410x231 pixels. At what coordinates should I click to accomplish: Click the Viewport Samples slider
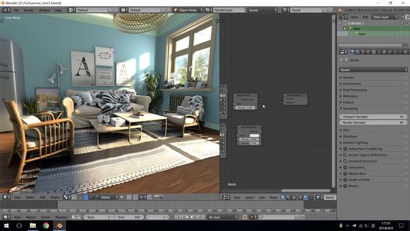pyautogui.click(x=373, y=117)
